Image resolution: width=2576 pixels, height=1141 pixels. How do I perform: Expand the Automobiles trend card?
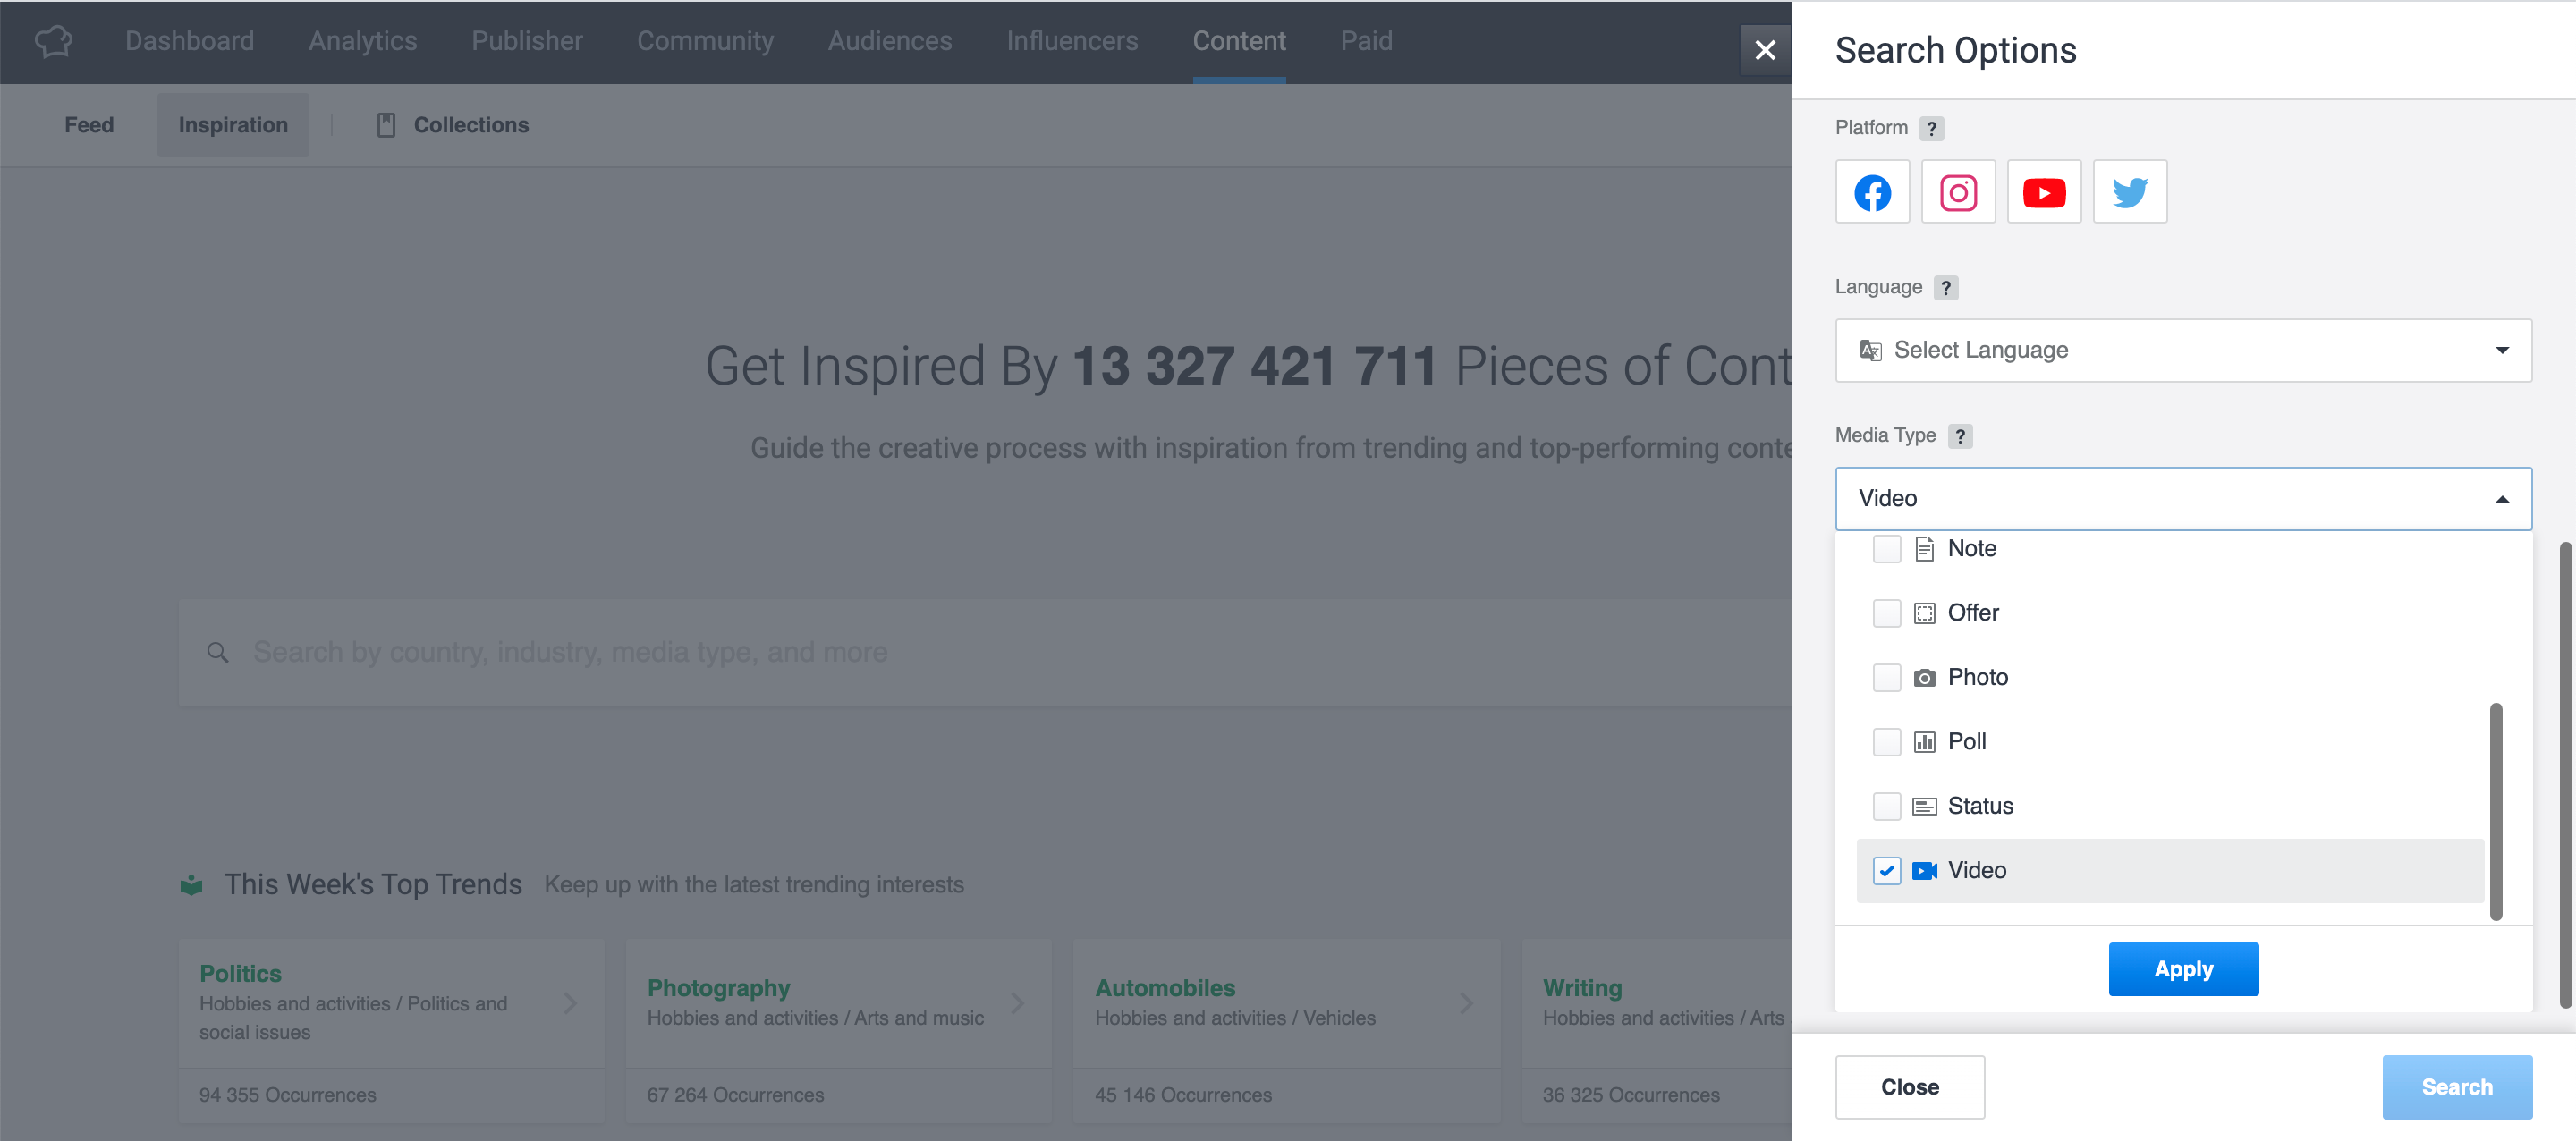pyautogui.click(x=1467, y=1003)
